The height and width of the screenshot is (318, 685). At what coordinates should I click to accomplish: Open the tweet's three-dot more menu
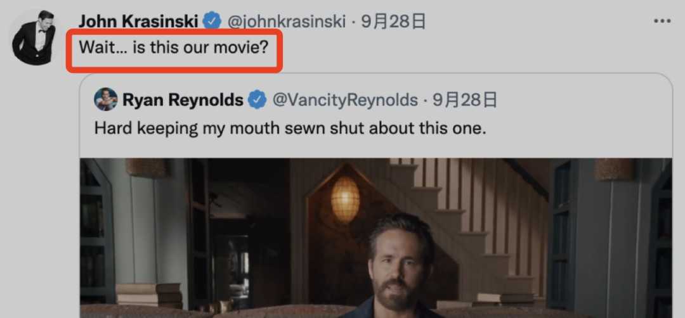click(662, 21)
